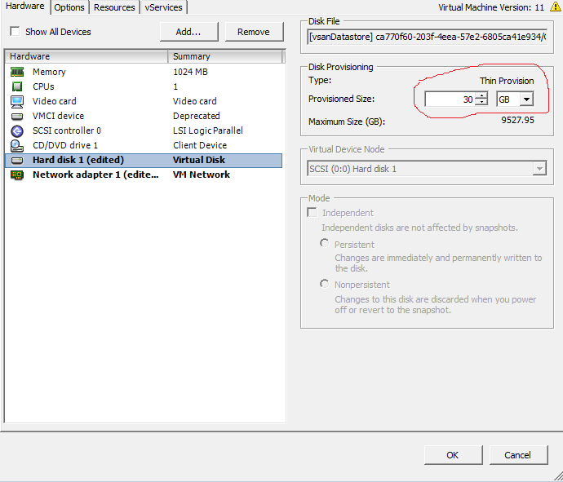This screenshot has height=482, width=563.
Task: Switch to the vServices tab
Action: point(164,7)
